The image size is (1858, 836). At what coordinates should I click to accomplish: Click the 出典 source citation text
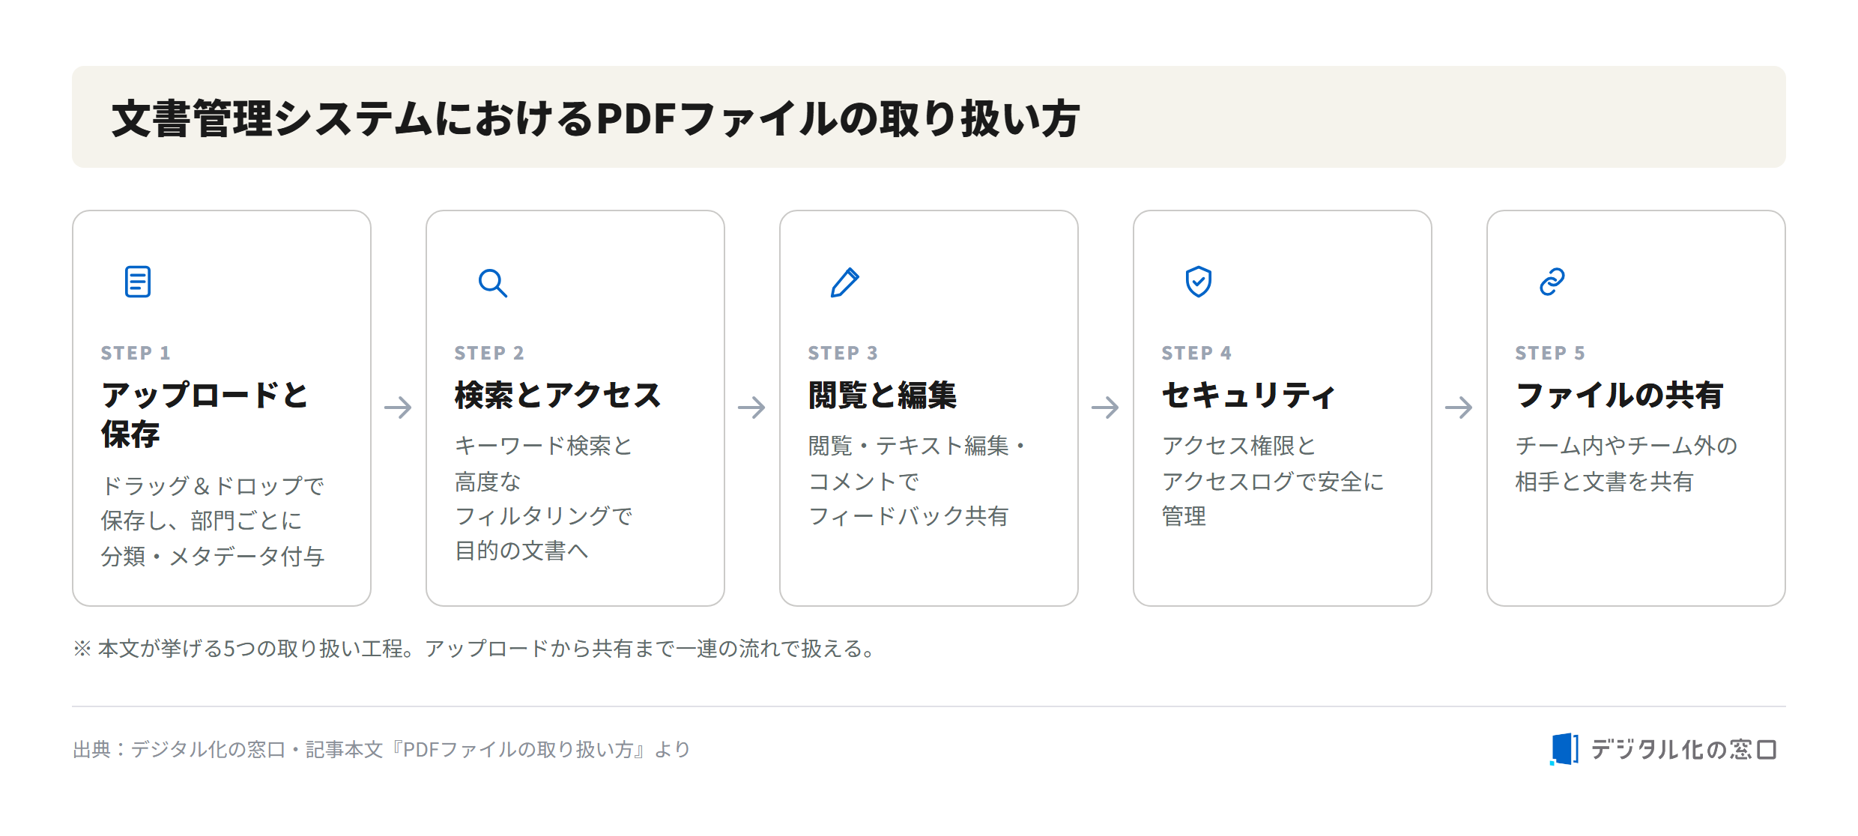pos(381,749)
